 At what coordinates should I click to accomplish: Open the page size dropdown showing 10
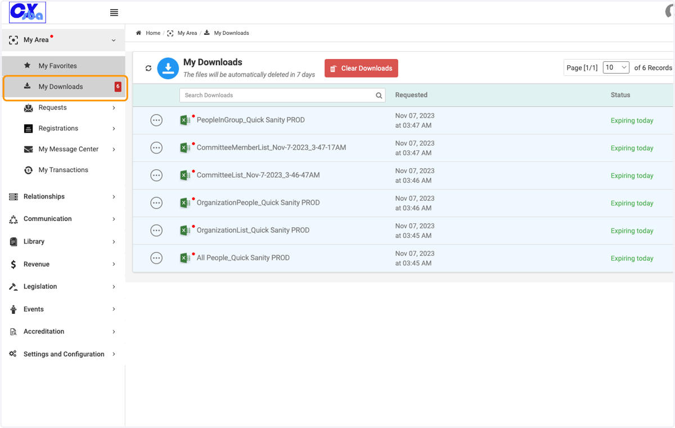[616, 67]
